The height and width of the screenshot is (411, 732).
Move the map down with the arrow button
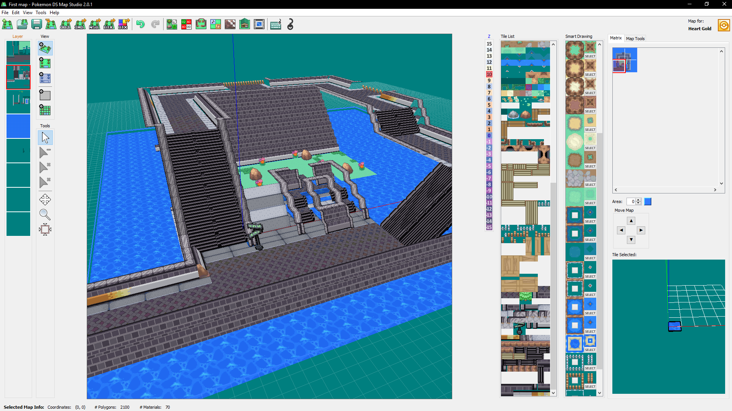pos(631,240)
